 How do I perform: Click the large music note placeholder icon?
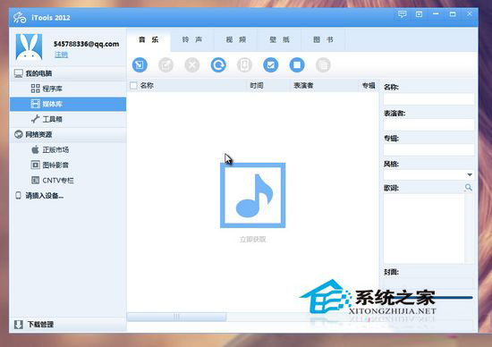pyautogui.click(x=253, y=195)
